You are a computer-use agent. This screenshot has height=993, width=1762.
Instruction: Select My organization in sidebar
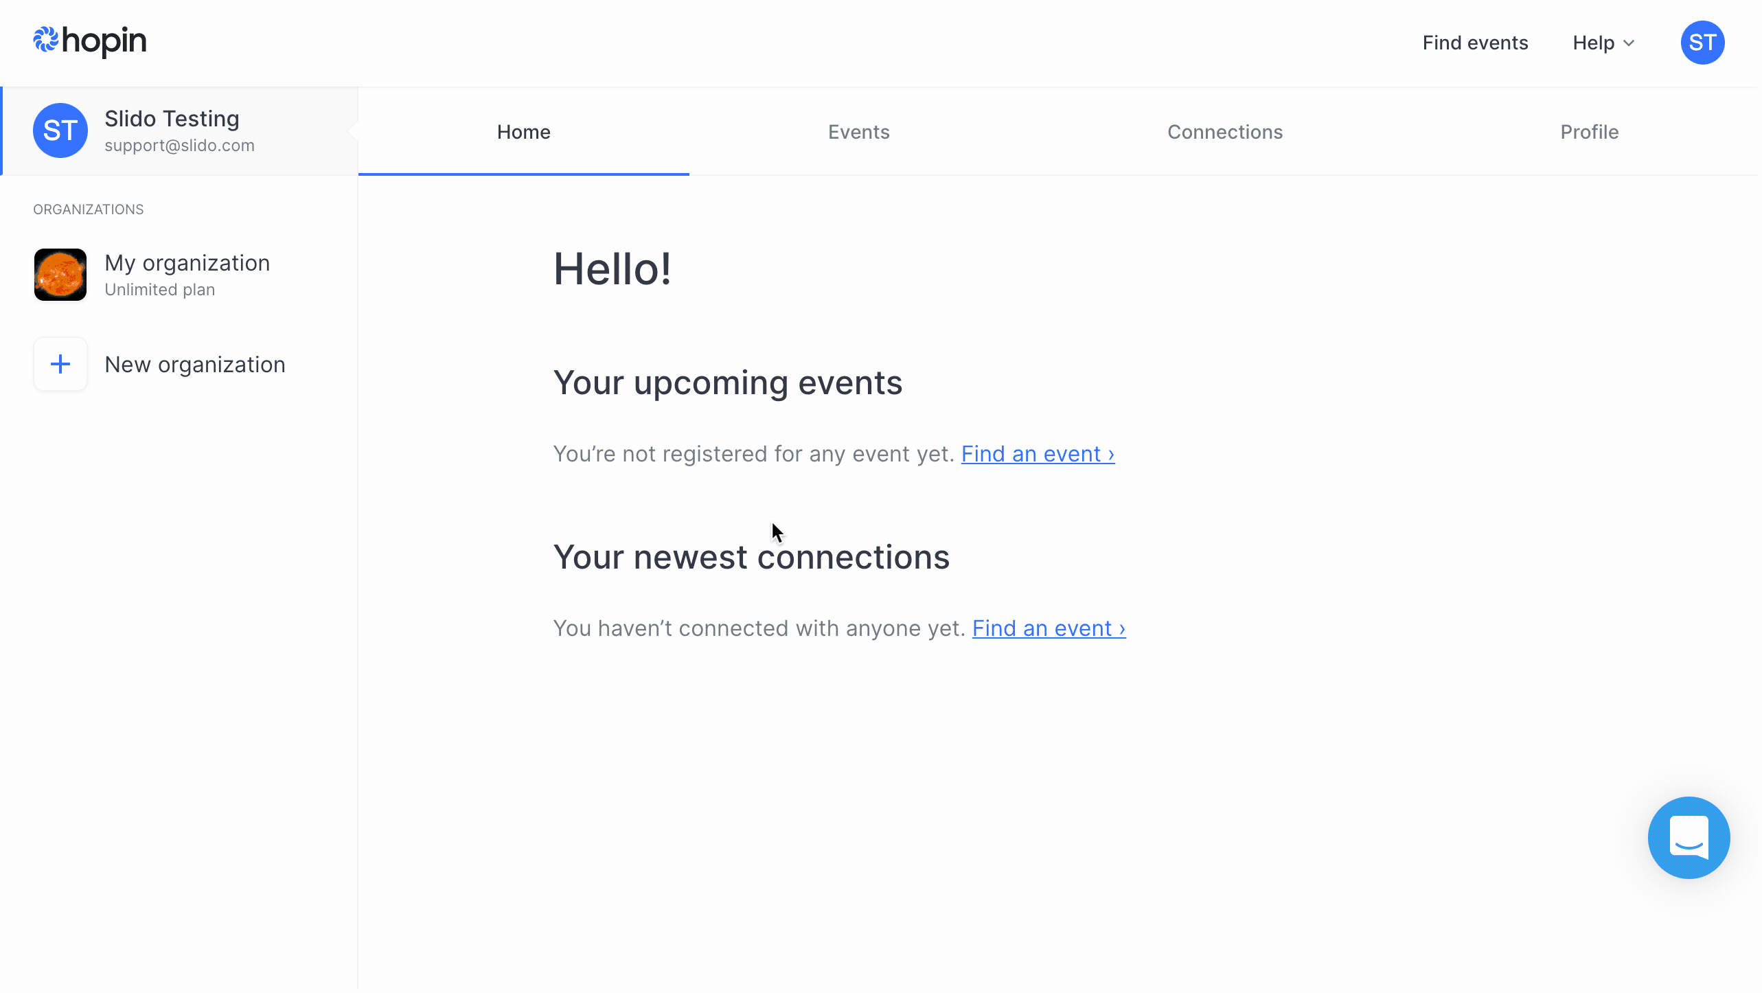(179, 275)
